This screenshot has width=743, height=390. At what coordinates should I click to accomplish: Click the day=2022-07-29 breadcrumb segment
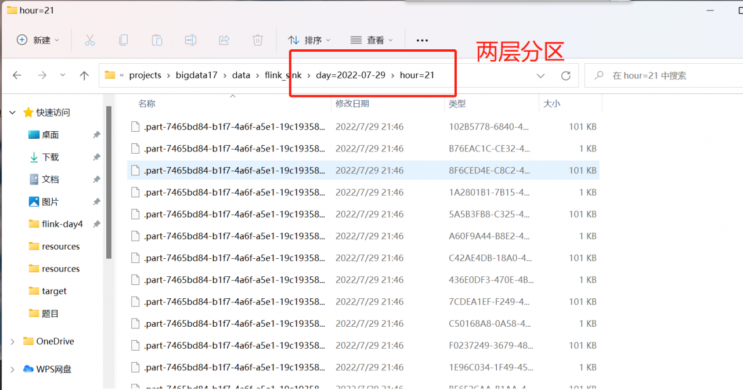point(351,75)
